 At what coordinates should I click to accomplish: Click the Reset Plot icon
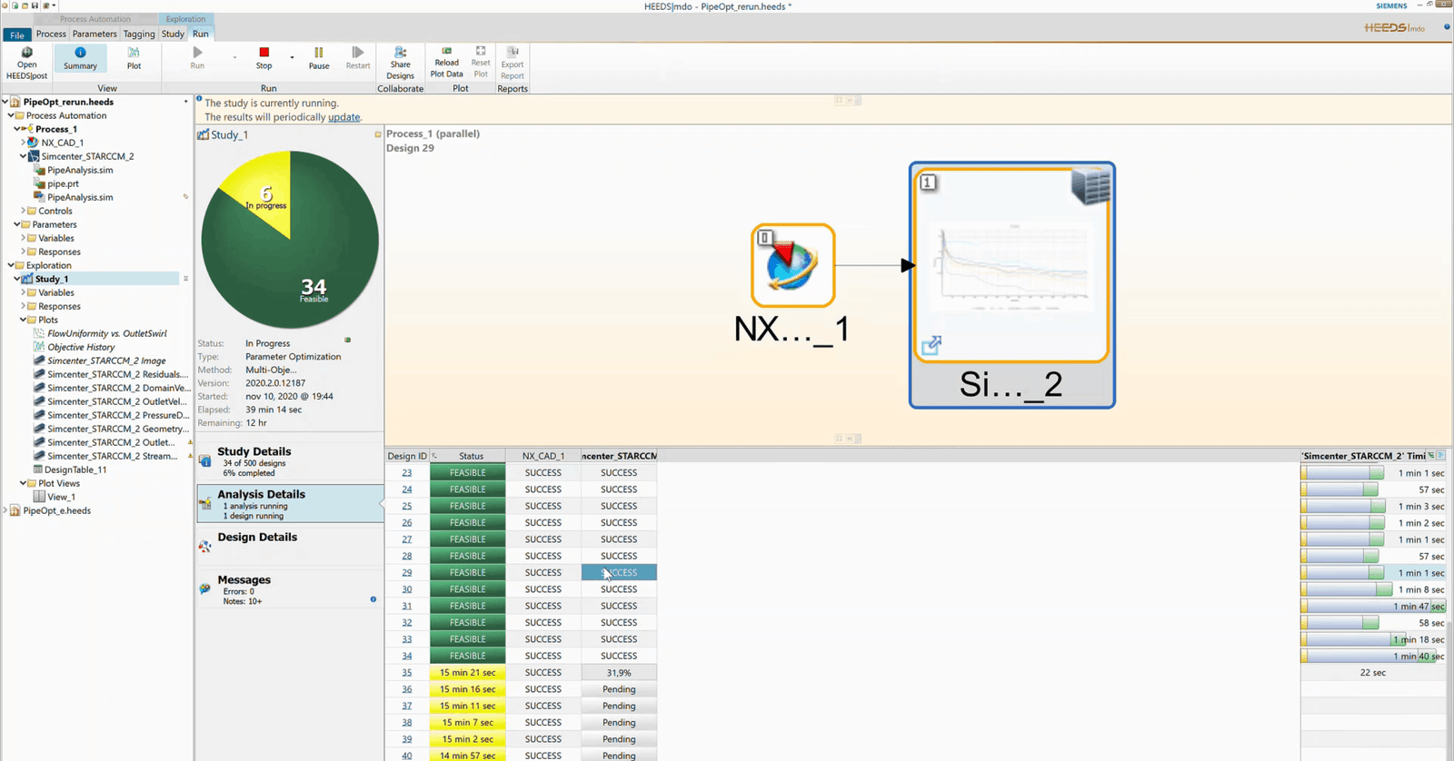coord(481,62)
